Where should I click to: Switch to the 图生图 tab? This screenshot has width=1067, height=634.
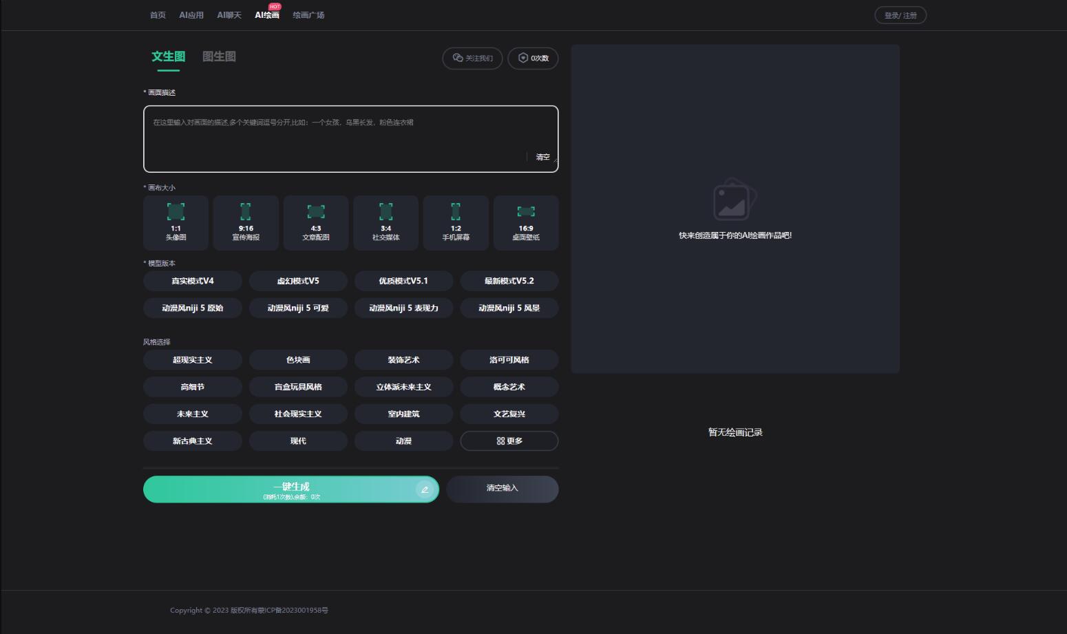[x=219, y=56]
